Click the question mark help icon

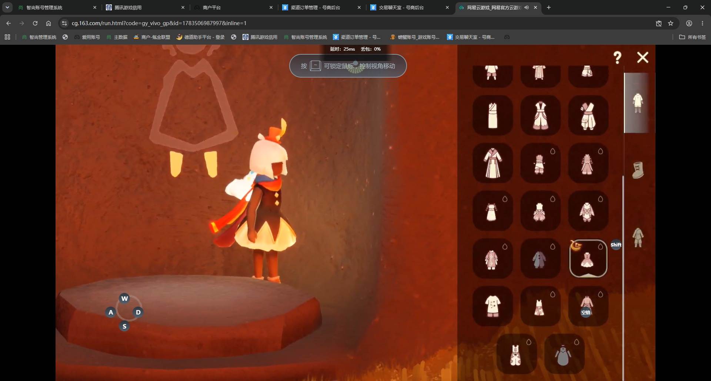tap(617, 57)
